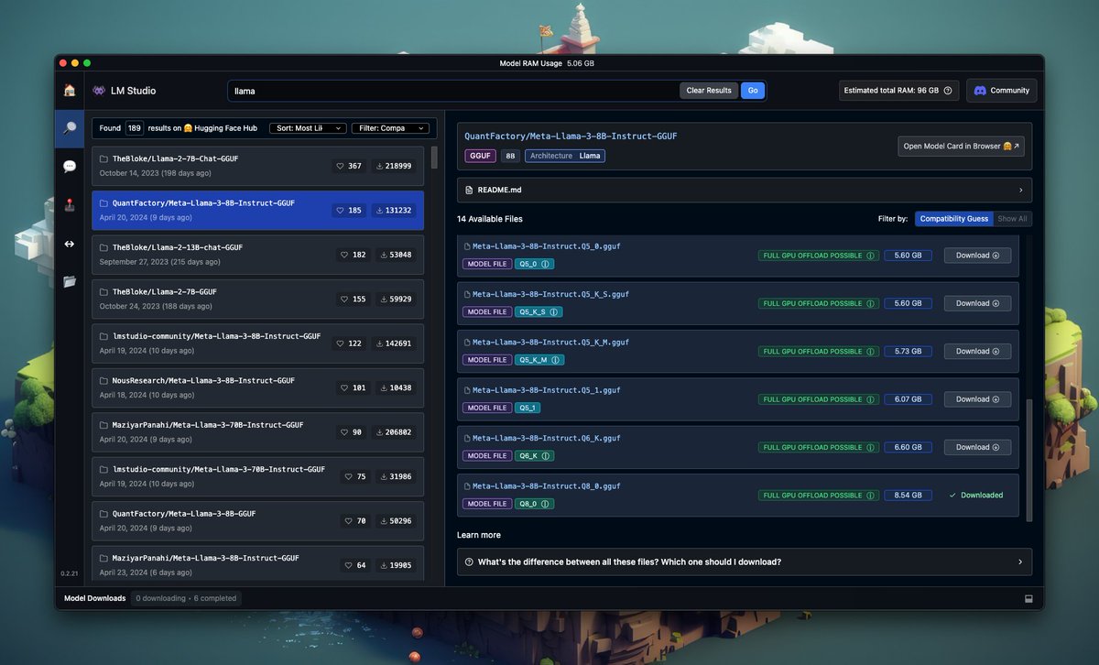Open the AI Chat sidebar icon

click(70, 167)
